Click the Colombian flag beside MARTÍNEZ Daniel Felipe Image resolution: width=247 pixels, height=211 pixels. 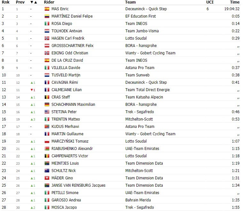click(x=47, y=16)
